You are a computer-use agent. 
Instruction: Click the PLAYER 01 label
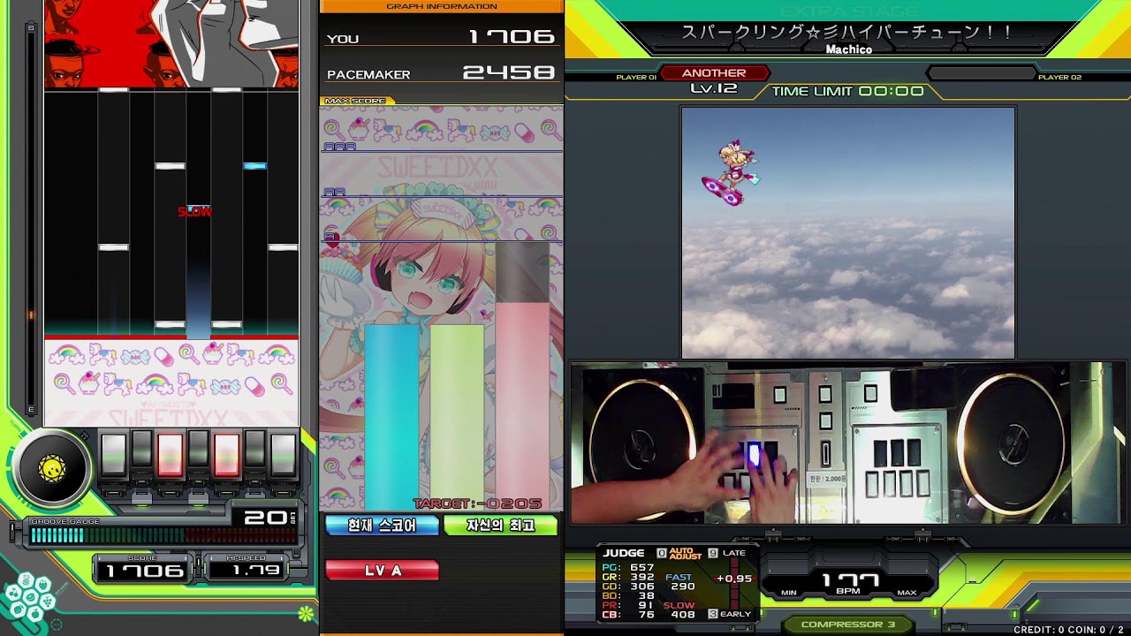(636, 78)
